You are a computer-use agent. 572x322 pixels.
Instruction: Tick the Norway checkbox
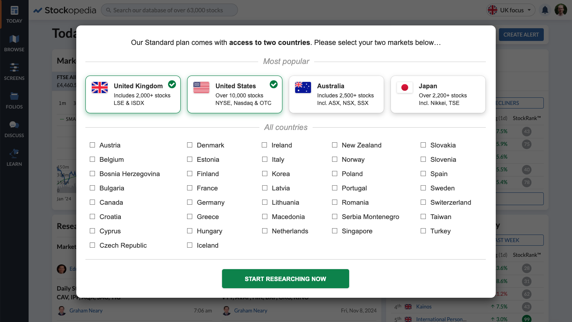334,159
